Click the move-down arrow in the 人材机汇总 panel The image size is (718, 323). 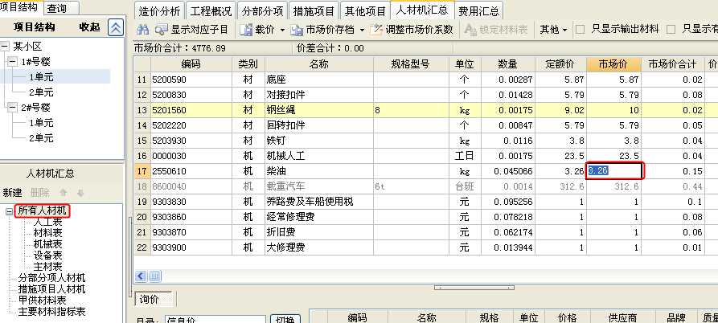(x=80, y=193)
